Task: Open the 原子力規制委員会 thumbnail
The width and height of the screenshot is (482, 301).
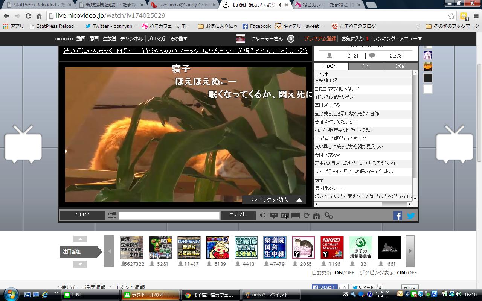Action: (361, 248)
